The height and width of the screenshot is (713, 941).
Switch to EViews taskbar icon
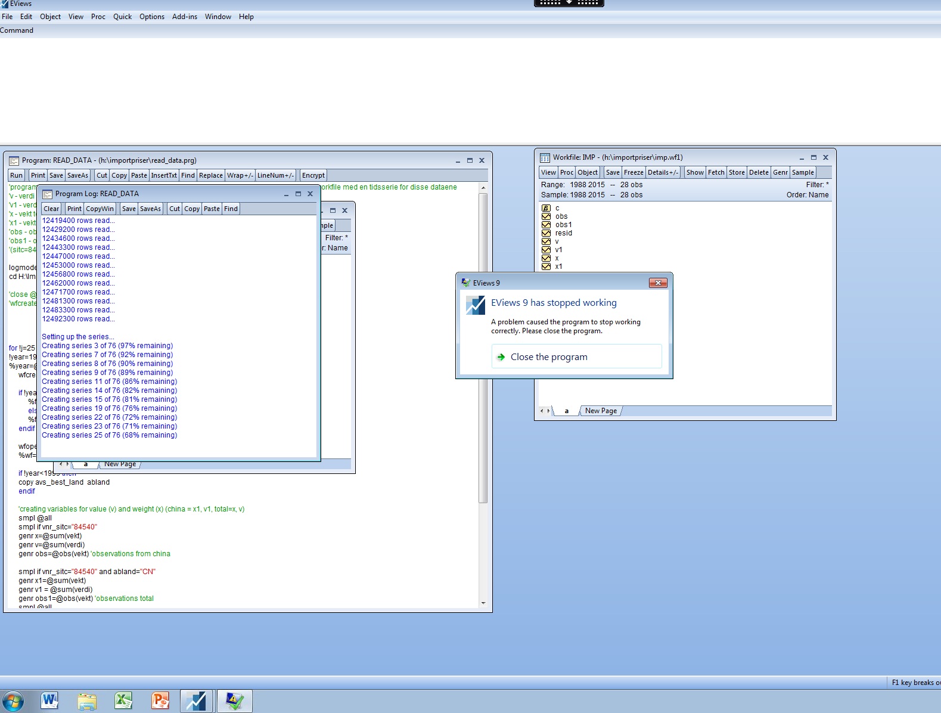pyautogui.click(x=197, y=701)
